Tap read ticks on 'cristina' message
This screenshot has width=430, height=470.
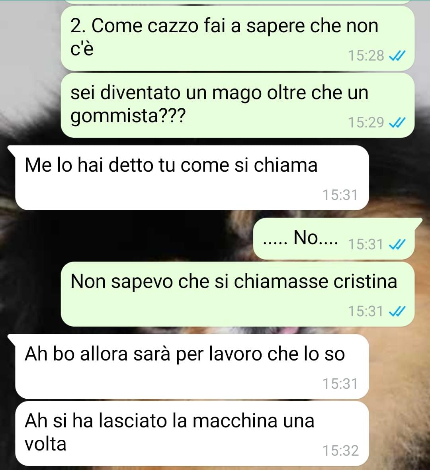pyautogui.click(x=397, y=311)
